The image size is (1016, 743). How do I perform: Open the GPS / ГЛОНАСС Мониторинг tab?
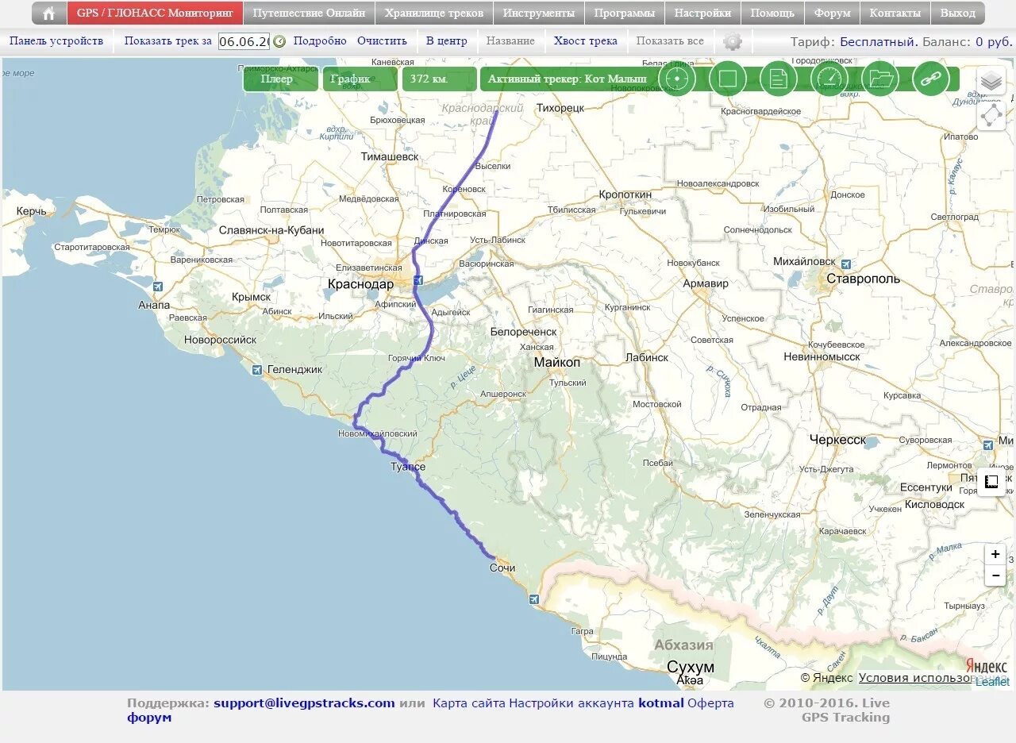point(156,13)
